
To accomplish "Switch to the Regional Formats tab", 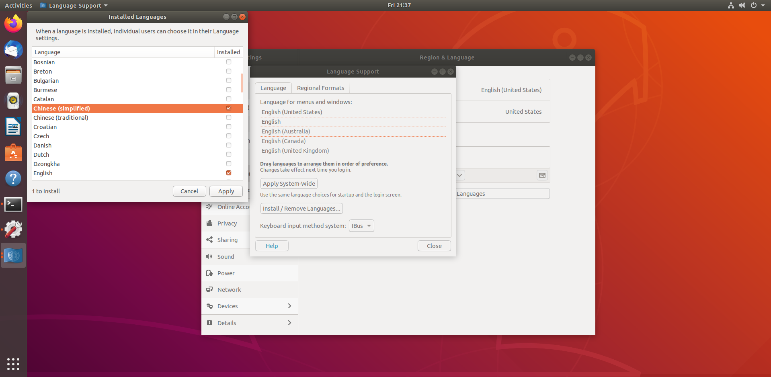I will [321, 88].
